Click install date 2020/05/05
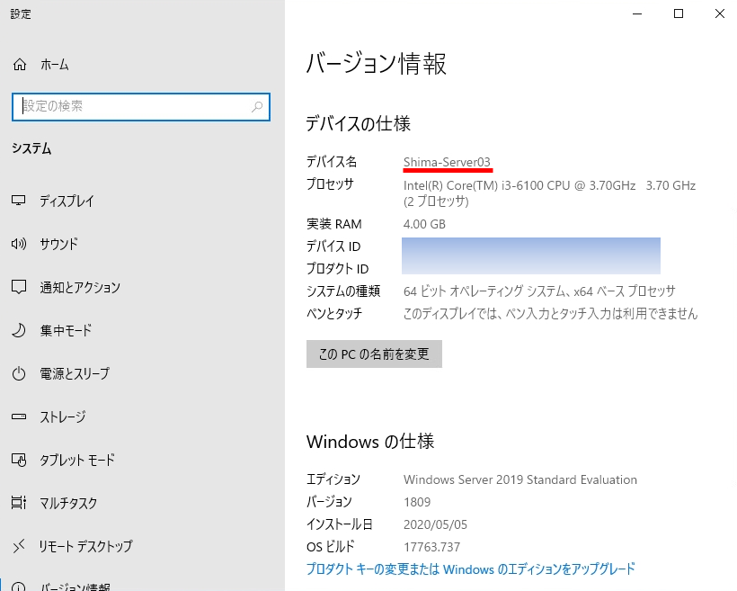 click(x=435, y=524)
